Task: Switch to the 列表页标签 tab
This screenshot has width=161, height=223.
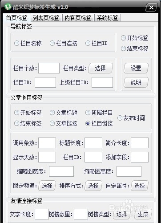Action: pos(46,18)
